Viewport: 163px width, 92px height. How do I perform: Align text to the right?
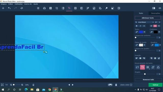tap(159, 26)
